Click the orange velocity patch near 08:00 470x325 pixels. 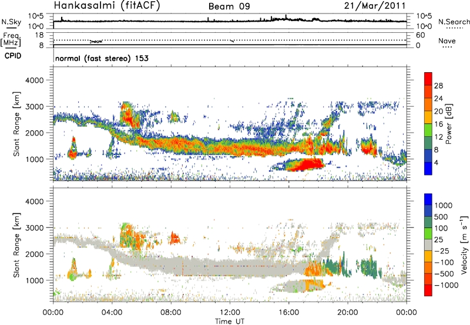[x=174, y=239]
